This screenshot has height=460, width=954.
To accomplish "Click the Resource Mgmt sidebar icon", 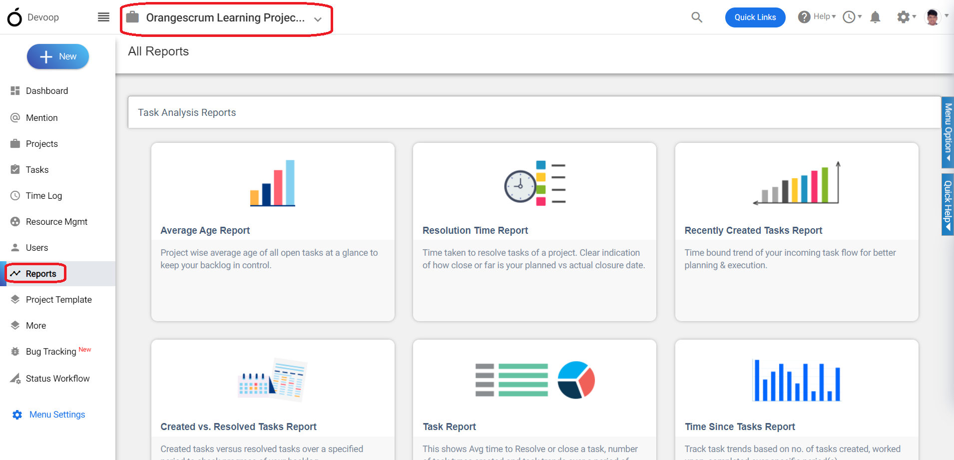I will (15, 221).
